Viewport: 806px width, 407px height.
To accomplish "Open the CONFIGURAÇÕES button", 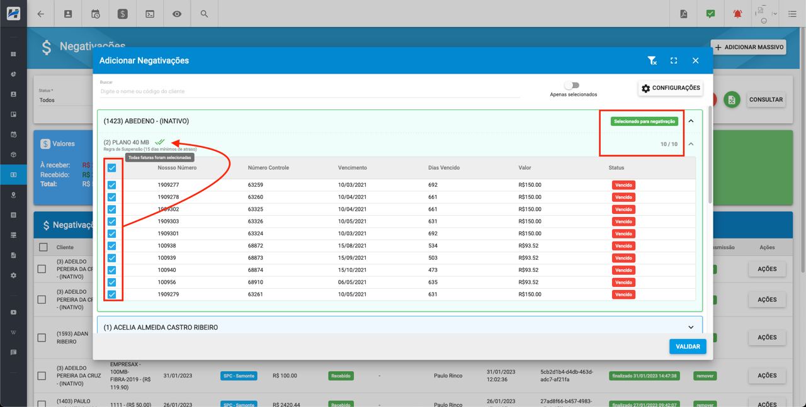I will tap(671, 89).
